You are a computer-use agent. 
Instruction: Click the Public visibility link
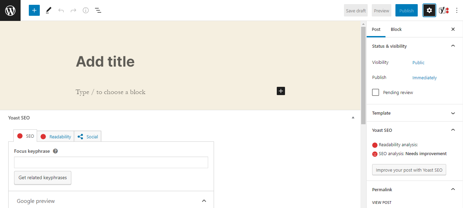[x=418, y=62]
